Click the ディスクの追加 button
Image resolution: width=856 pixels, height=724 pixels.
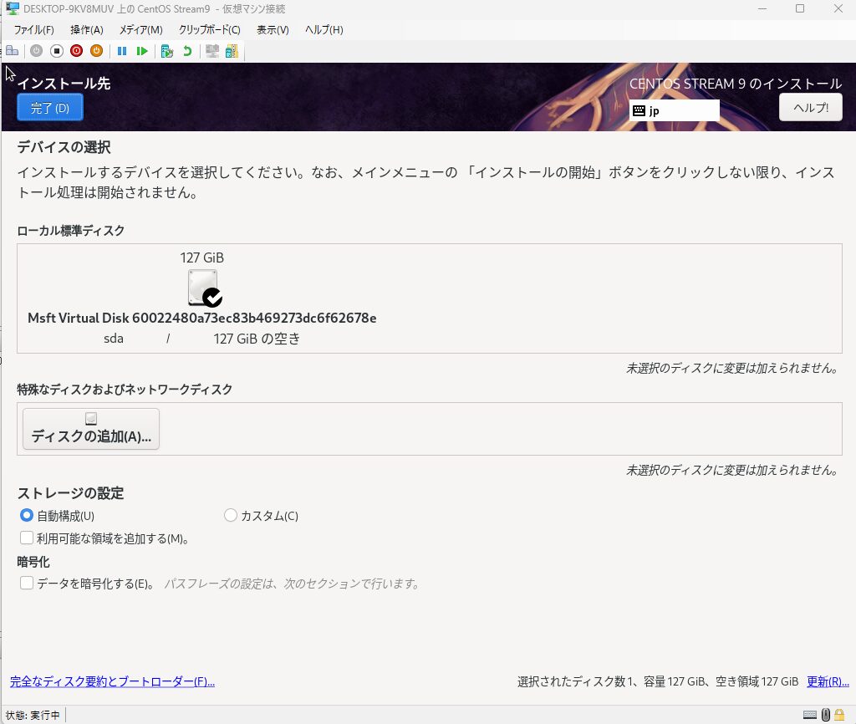click(x=91, y=429)
